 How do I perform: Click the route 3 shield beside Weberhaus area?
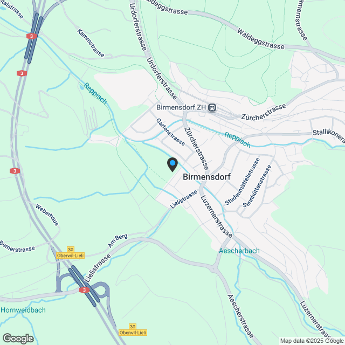tap(15, 171)
